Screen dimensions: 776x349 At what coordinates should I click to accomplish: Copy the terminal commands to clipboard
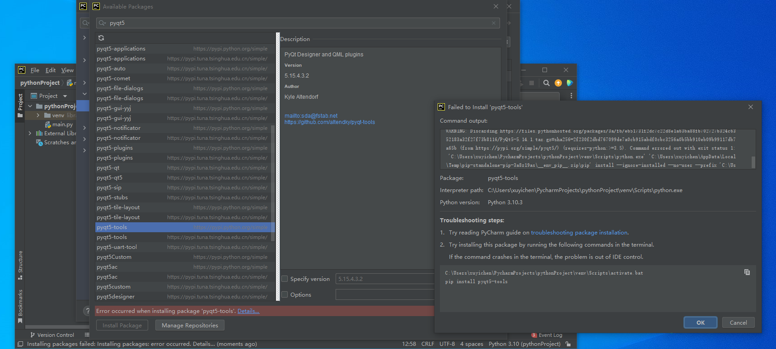(x=747, y=272)
